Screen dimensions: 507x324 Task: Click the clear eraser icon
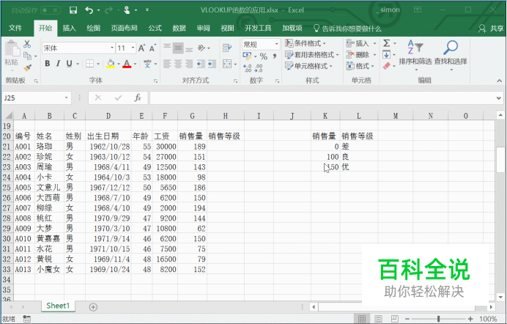[x=386, y=66]
